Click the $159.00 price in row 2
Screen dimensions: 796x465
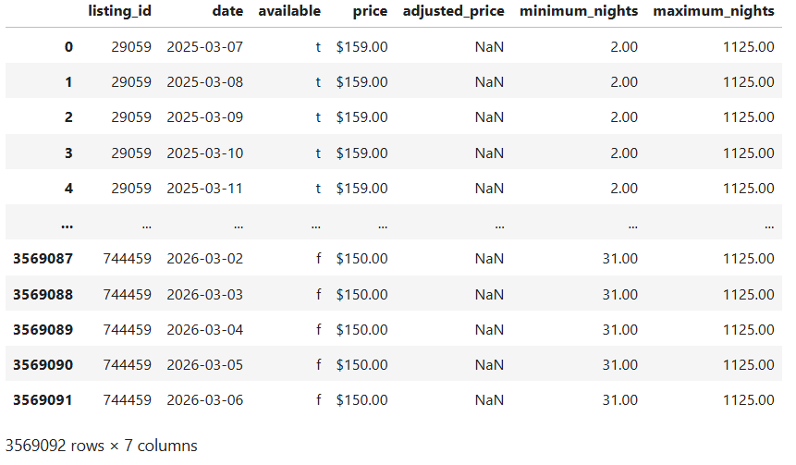pyautogui.click(x=362, y=117)
